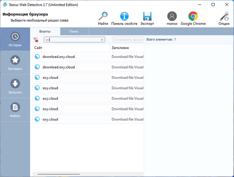Click the Установить фильтр button
The height and width of the screenshot is (177, 234).
[x=128, y=40]
